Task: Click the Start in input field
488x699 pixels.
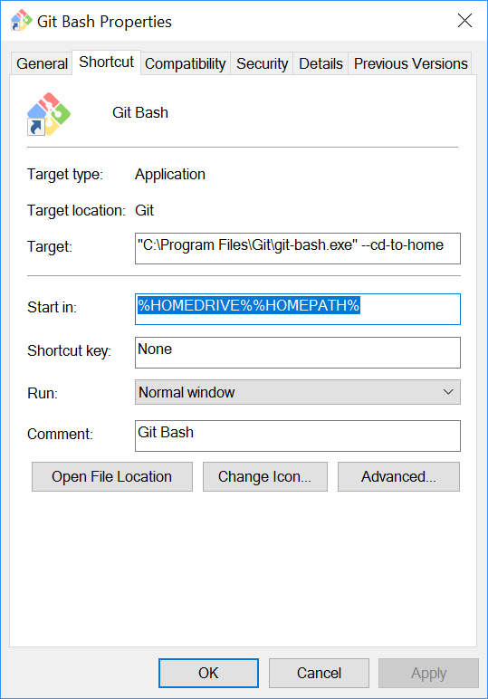Action: 298,309
